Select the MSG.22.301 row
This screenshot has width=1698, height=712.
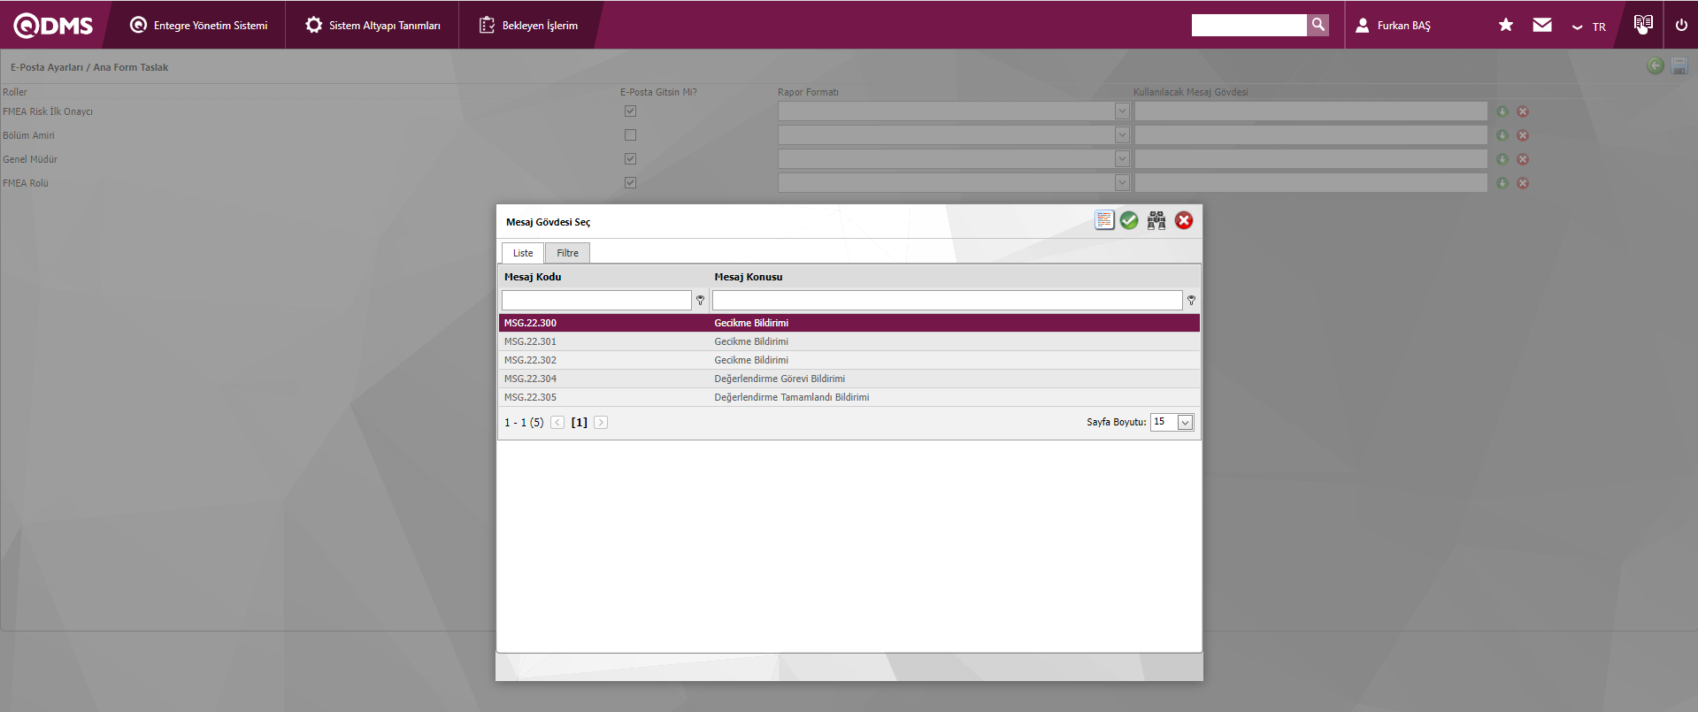point(849,341)
